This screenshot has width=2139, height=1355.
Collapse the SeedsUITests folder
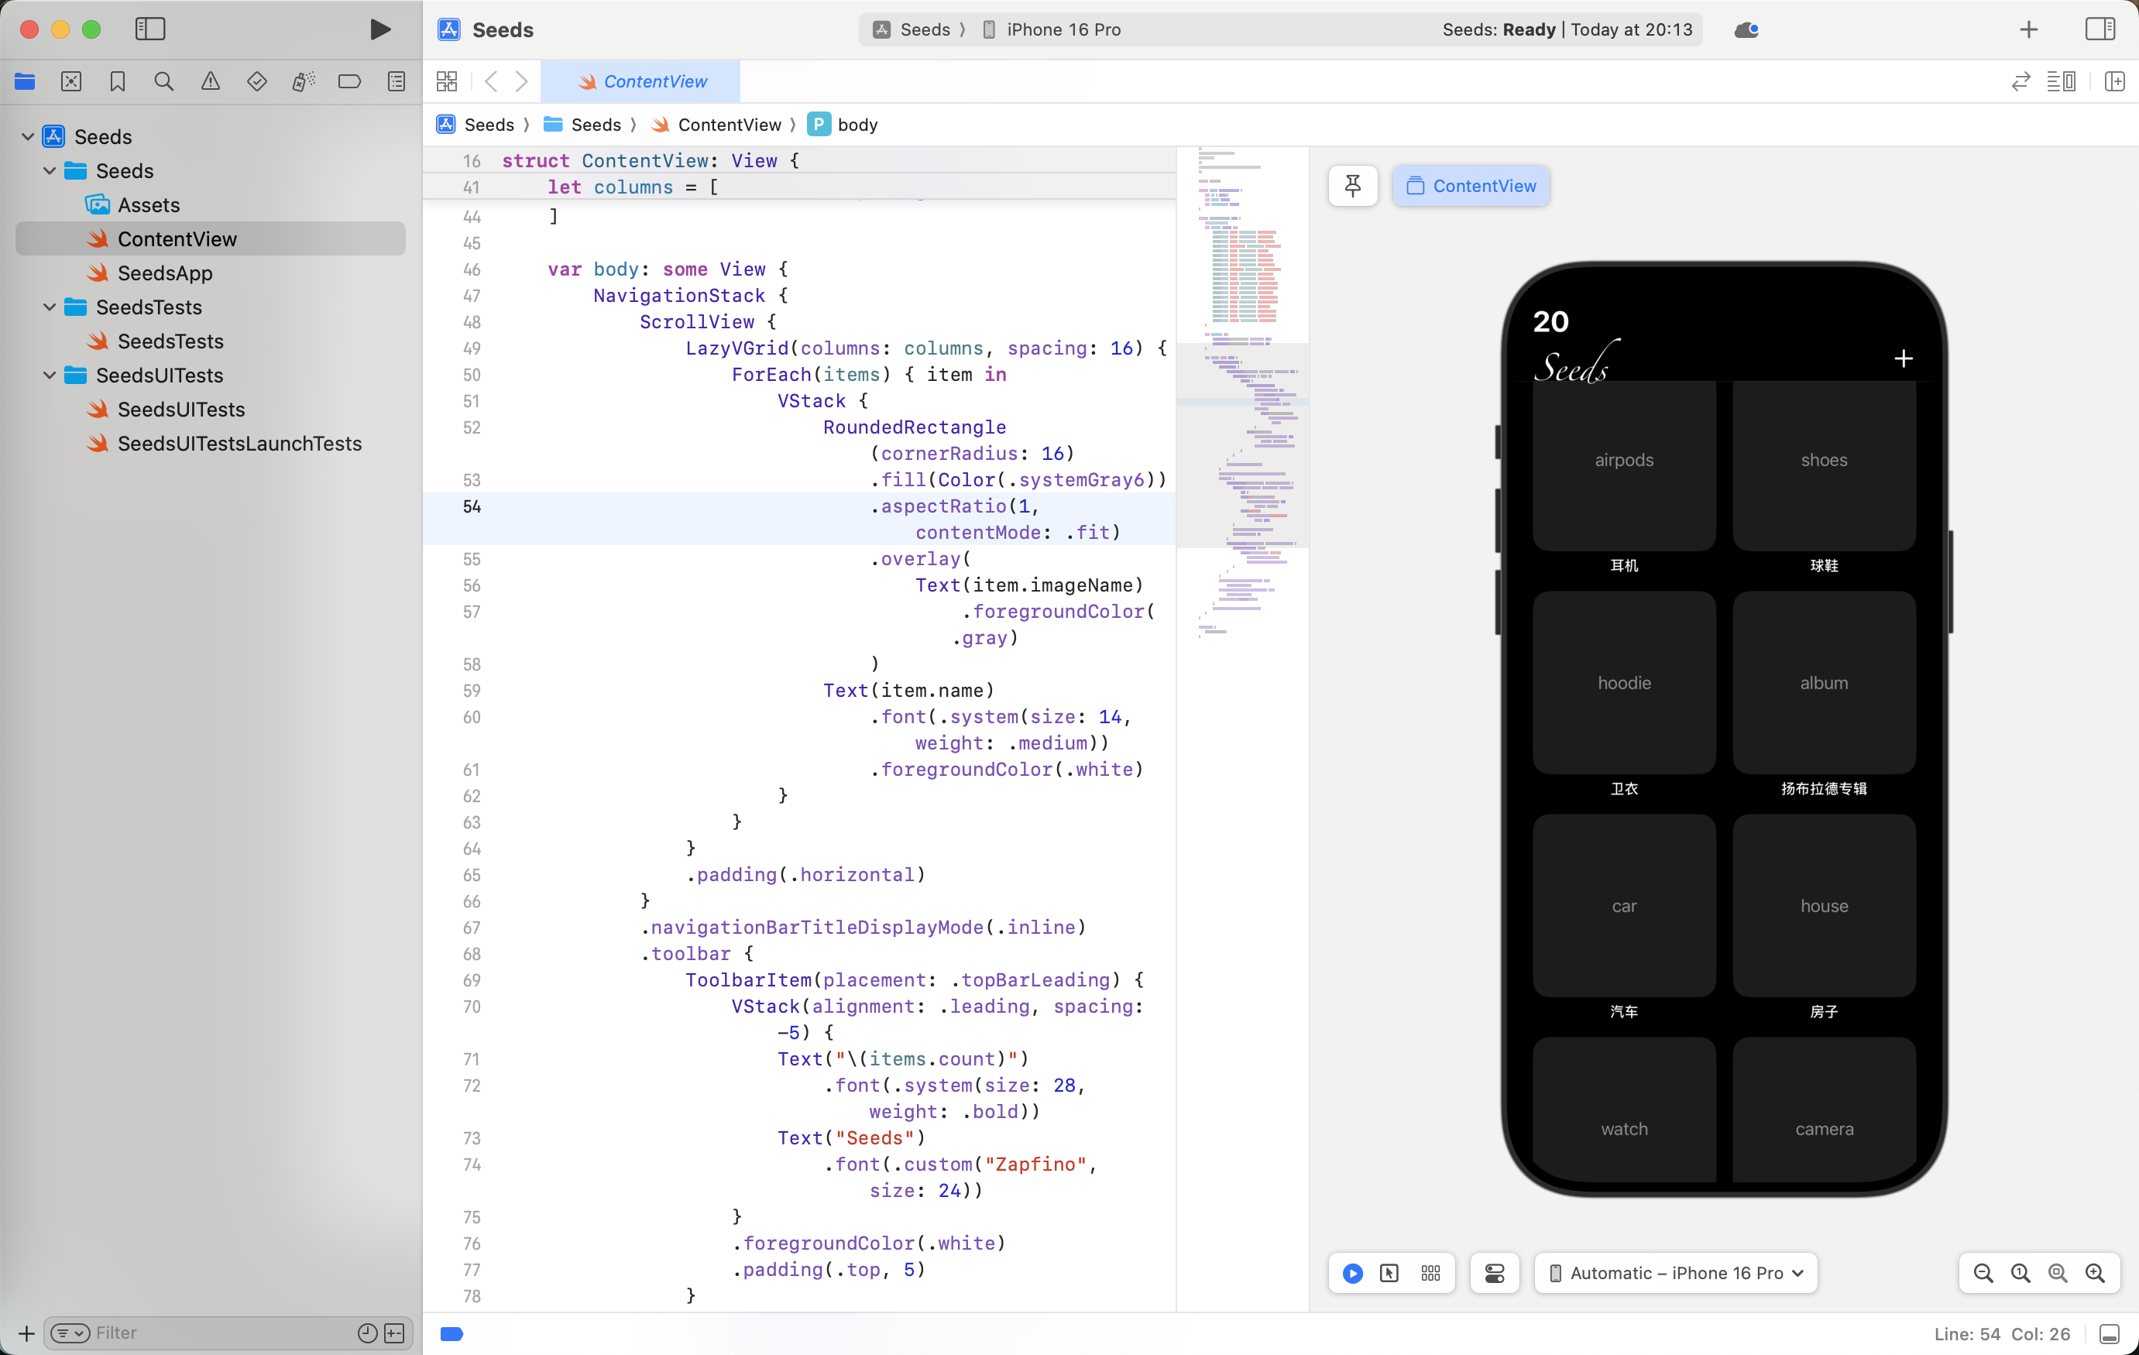point(50,376)
